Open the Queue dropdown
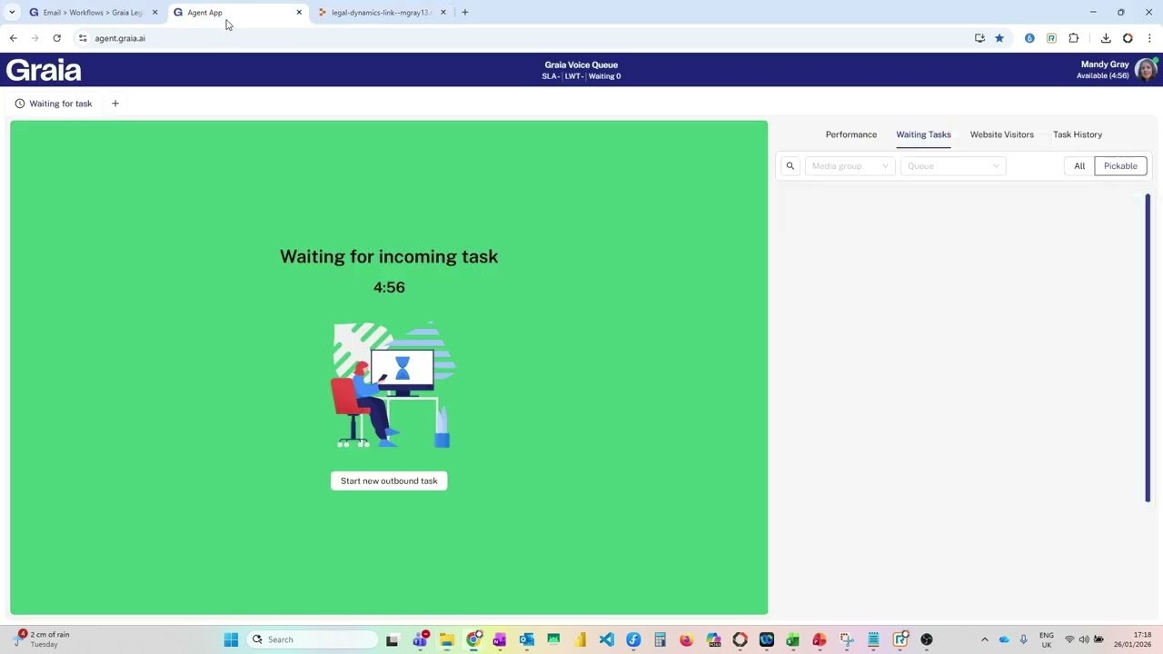The height and width of the screenshot is (654, 1163). coord(952,166)
